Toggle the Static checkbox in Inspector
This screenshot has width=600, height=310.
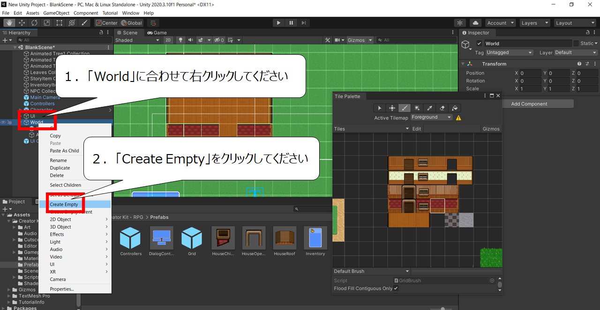coord(576,44)
